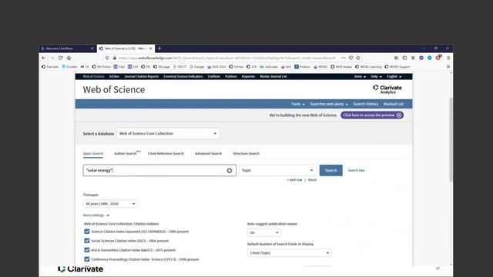The width and height of the screenshot is (493, 277).
Task: Open Default Number of Search Fields dropdown
Action: click(290, 253)
